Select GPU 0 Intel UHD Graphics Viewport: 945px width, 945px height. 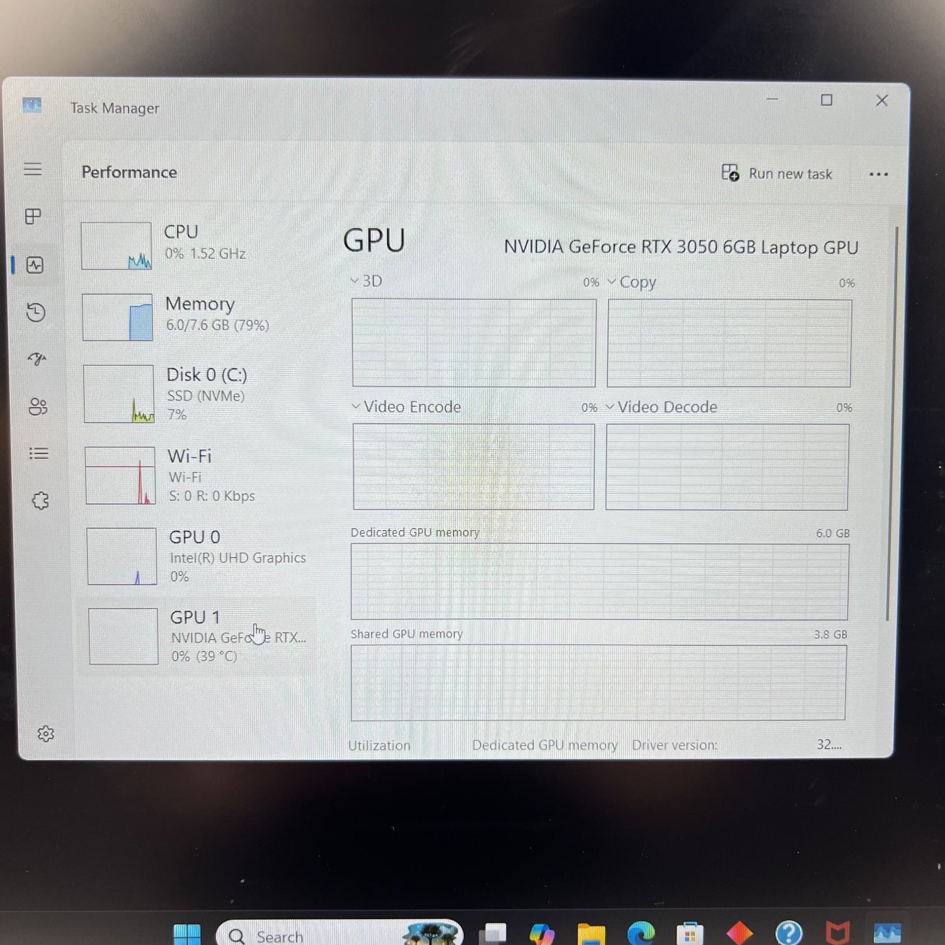(x=197, y=556)
